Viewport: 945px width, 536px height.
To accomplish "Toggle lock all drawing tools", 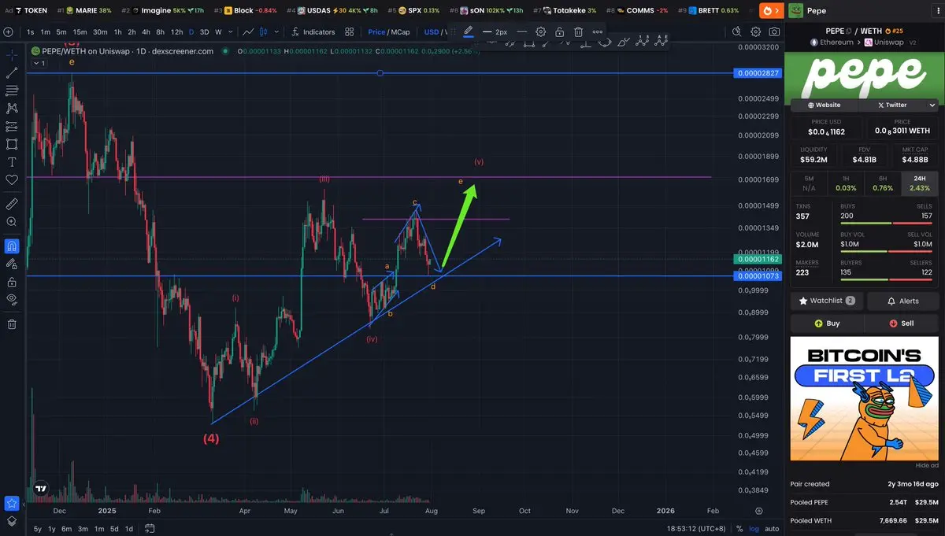I will tap(12, 282).
